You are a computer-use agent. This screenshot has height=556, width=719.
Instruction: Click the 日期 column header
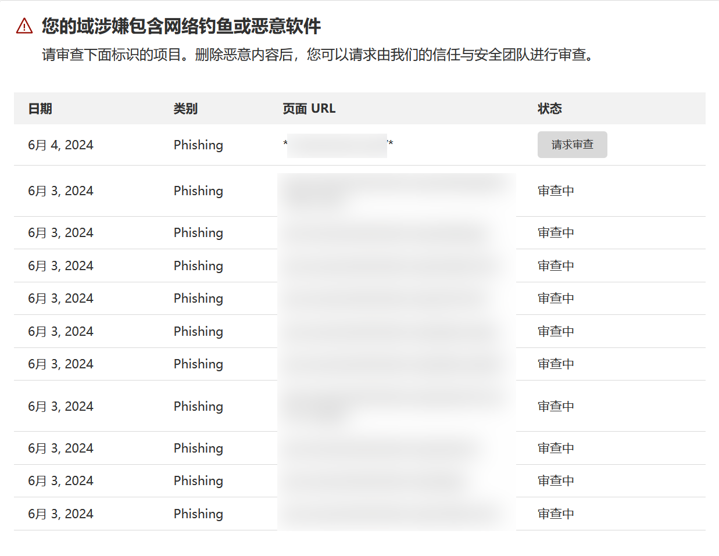point(40,109)
